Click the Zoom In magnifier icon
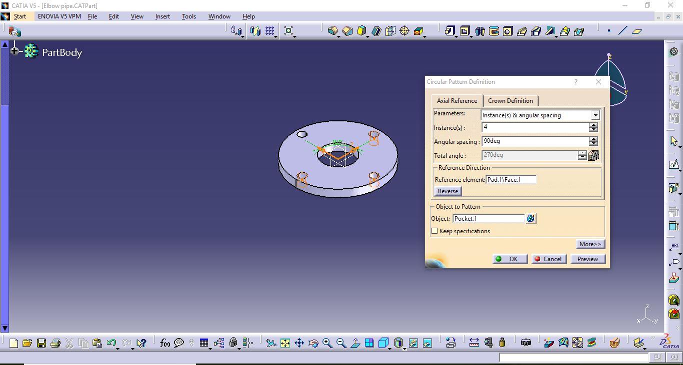The width and height of the screenshot is (683, 365). point(327,343)
